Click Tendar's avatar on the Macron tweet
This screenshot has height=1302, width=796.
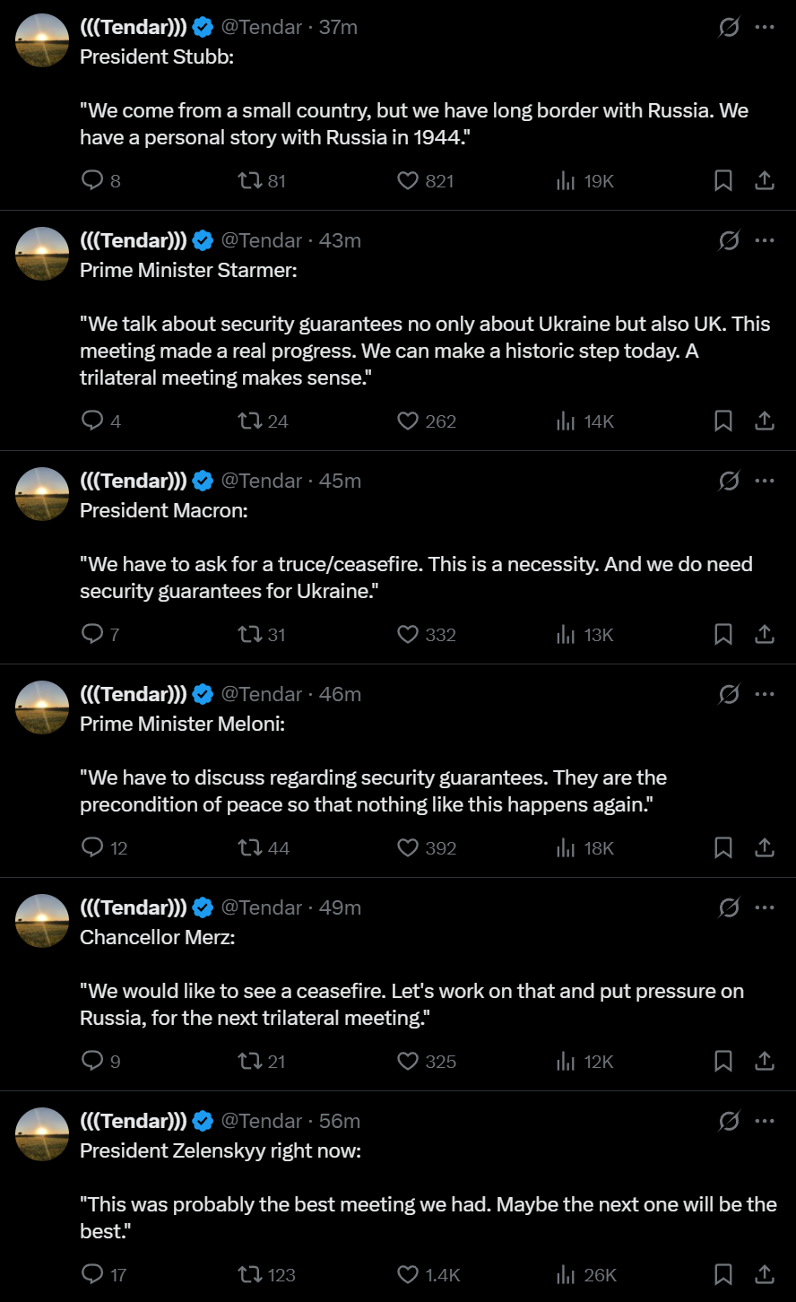[42, 494]
